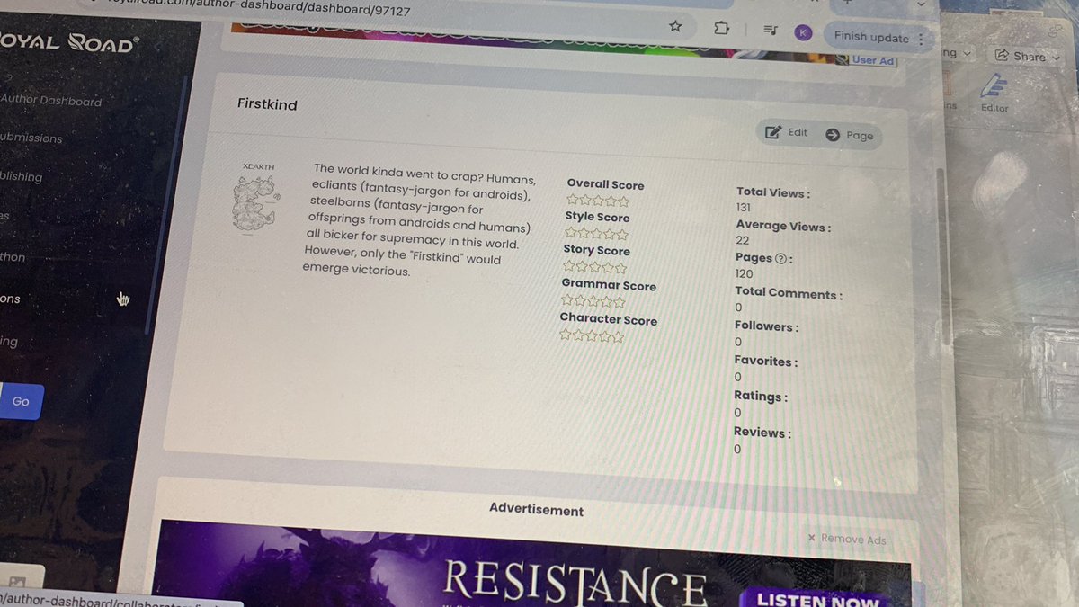Image resolution: width=1079 pixels, height=607 pixels.
Task: Click the Royal Road logo
Action: [69, 44]
